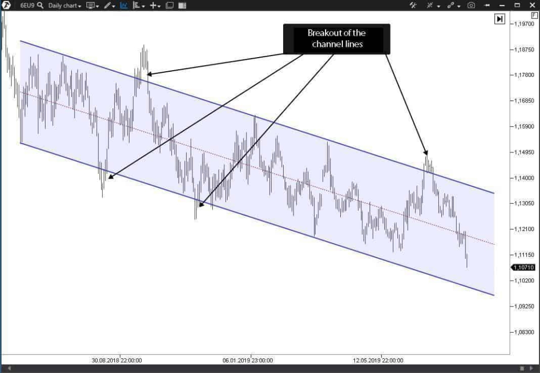Click the ATAS logo icon

[x=7, y=5]
